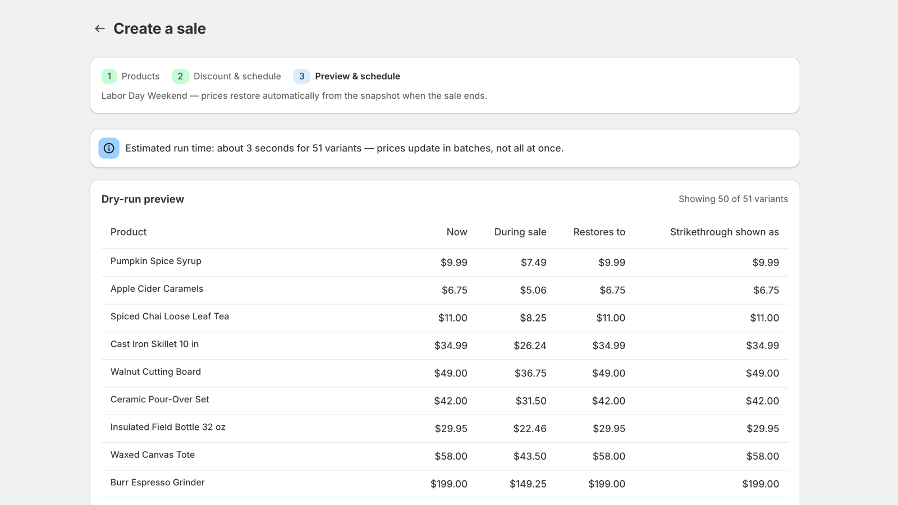Select the Spiced Chai Loose Leaf Tea name
The image size is (898, 505).
tap(169, 316)
